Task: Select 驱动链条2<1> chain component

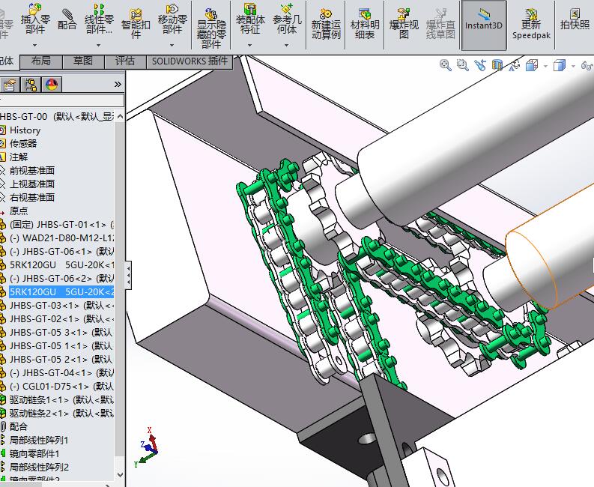Action: (x=61, y=413)
